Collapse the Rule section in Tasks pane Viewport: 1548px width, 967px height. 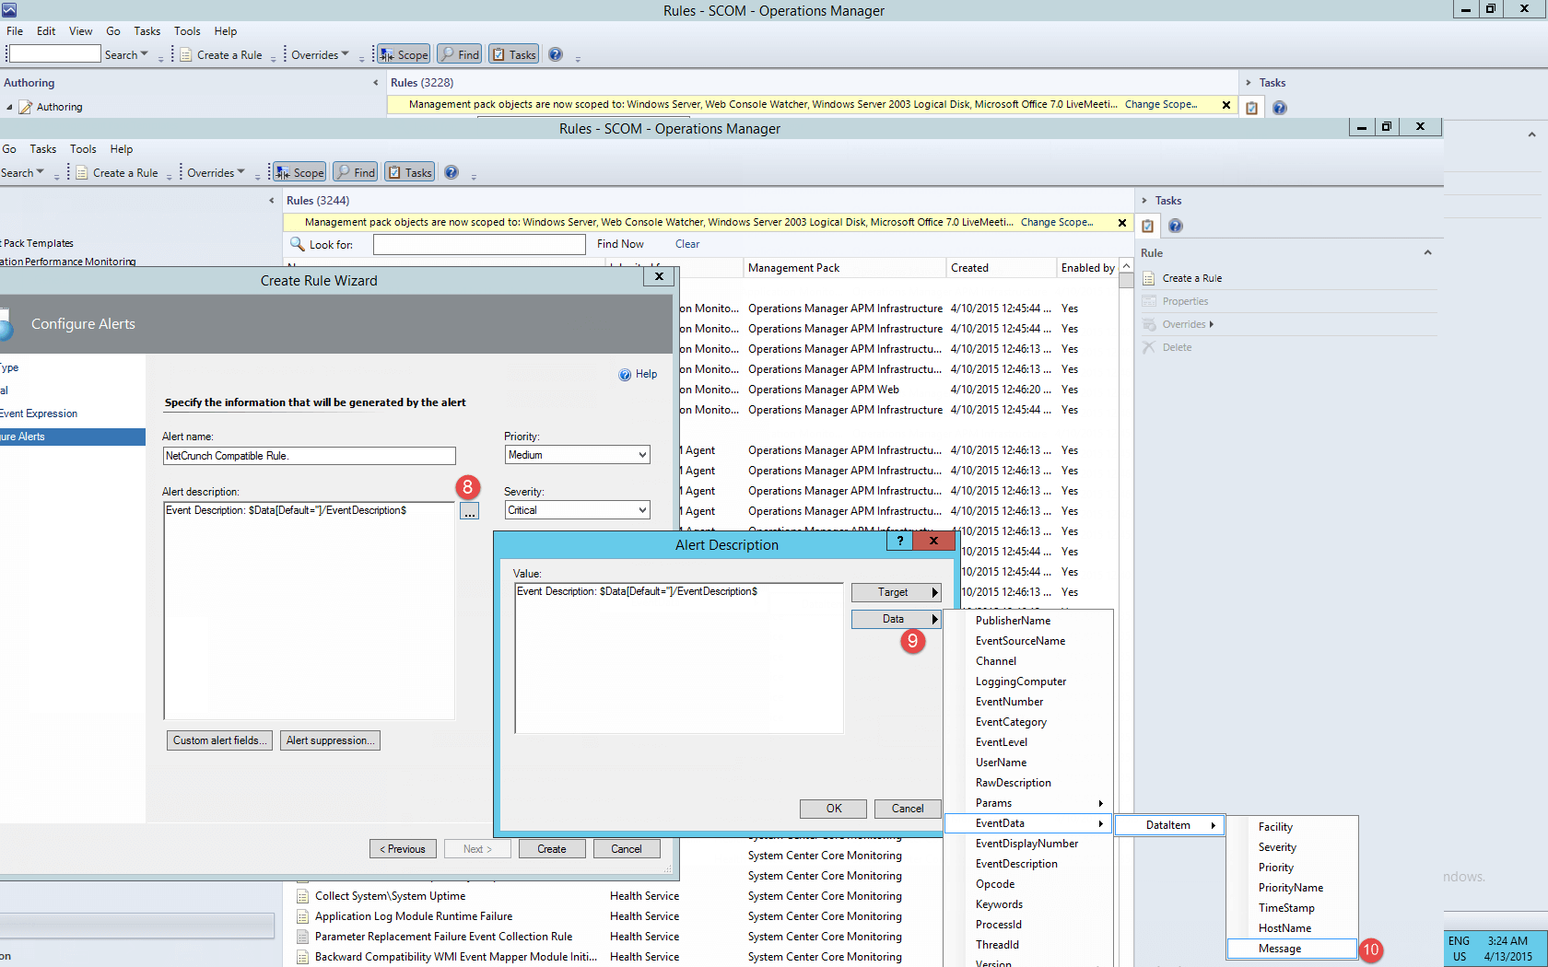click(x=1427, y=253)
